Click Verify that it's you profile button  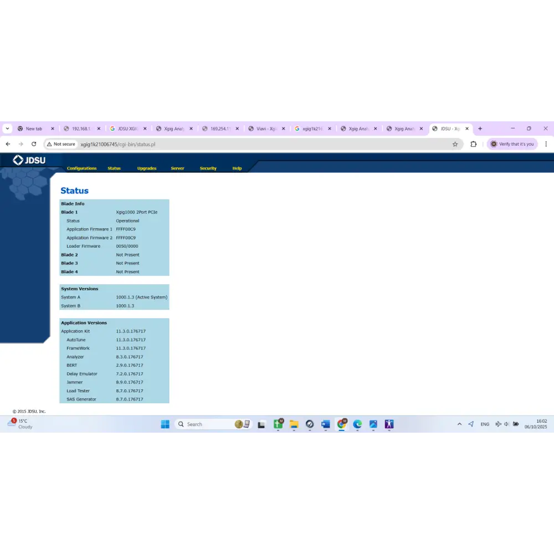[x=512, y=144]
